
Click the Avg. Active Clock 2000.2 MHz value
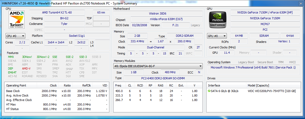pos(49,95)
